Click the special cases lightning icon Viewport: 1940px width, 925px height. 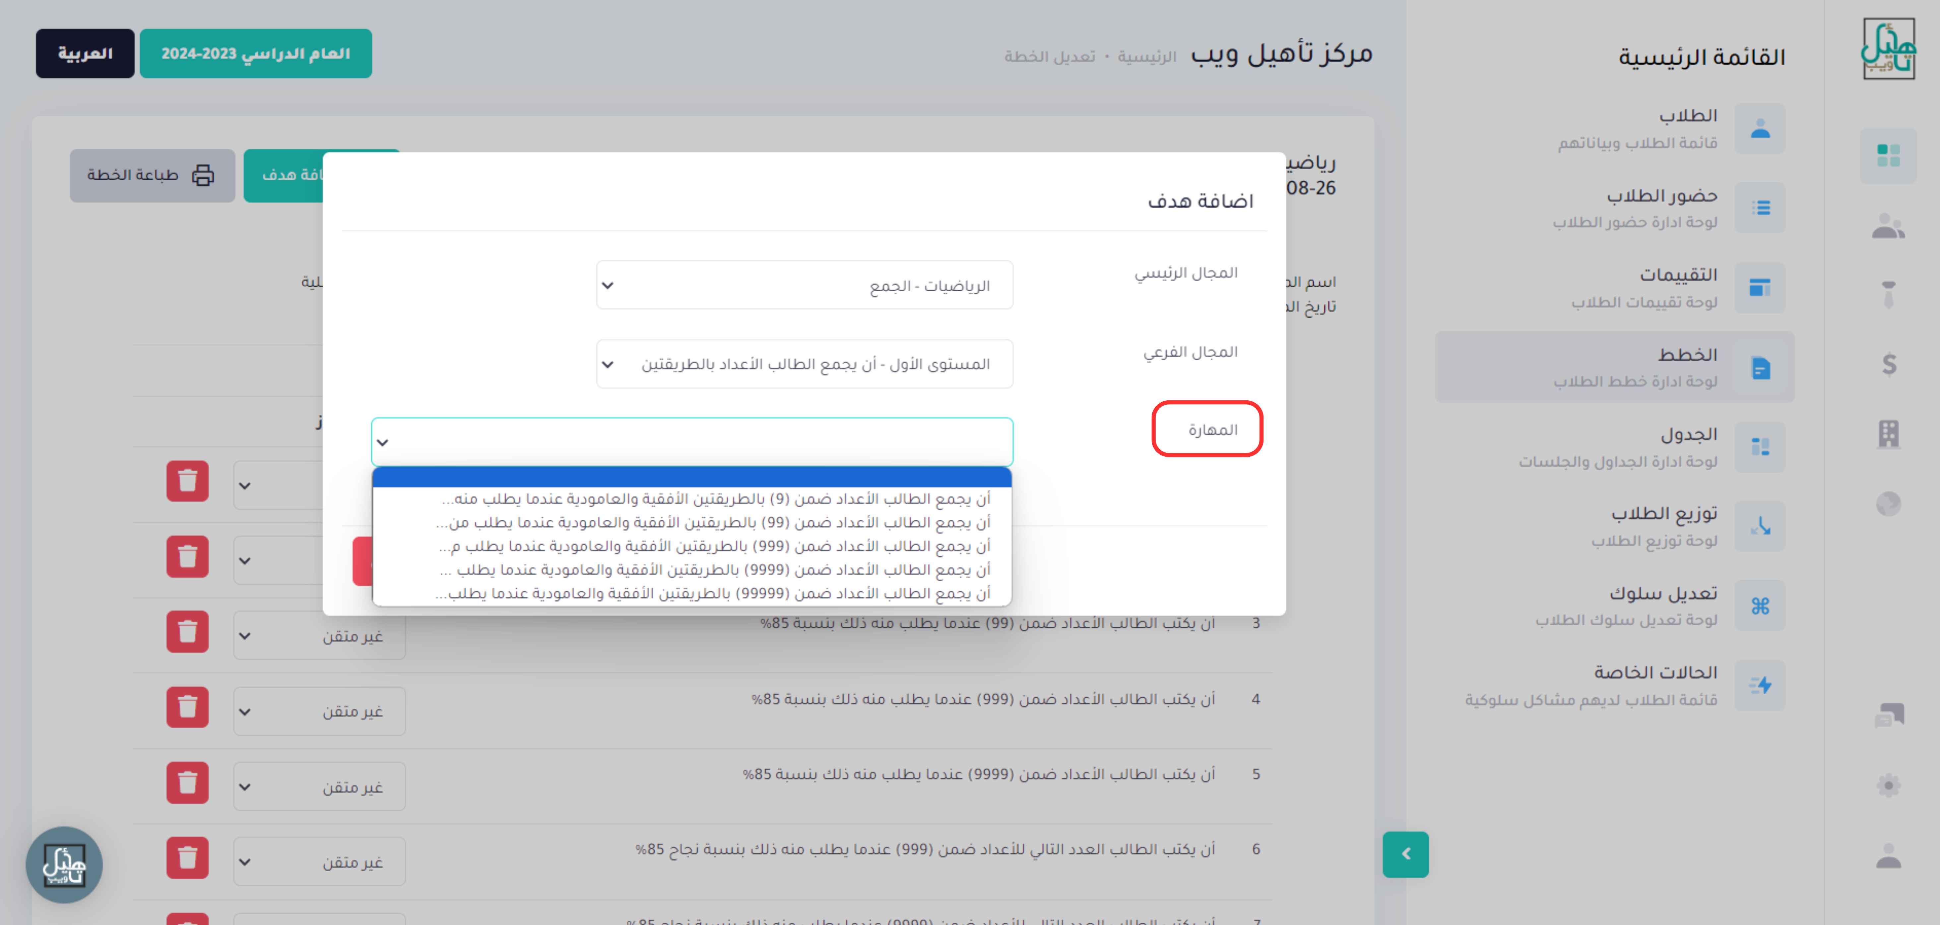1760,686
